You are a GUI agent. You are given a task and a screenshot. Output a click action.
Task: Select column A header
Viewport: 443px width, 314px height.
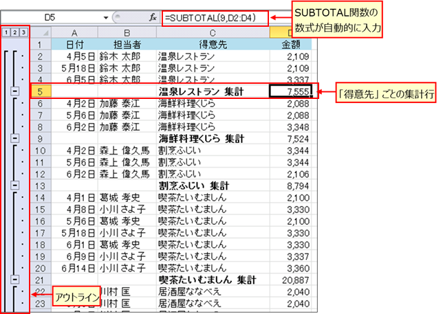[74, 33]
